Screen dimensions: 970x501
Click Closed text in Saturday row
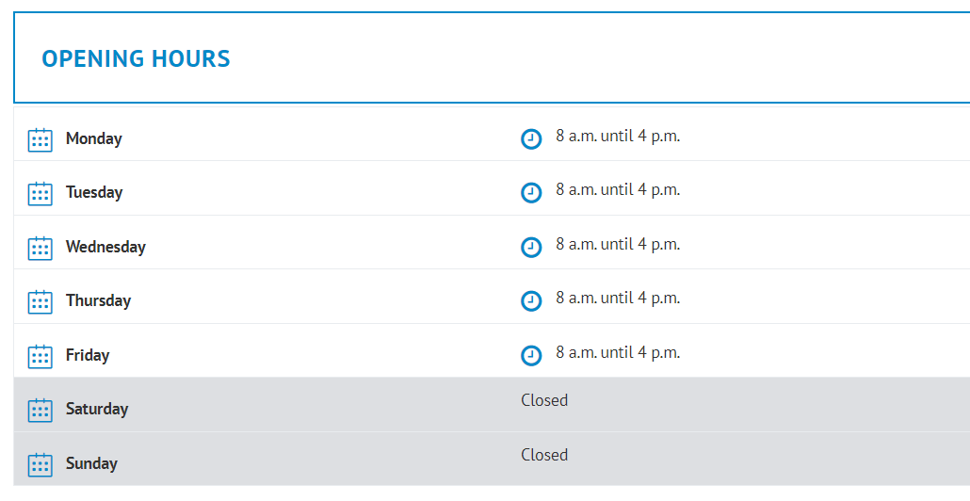tap(544, 400)
